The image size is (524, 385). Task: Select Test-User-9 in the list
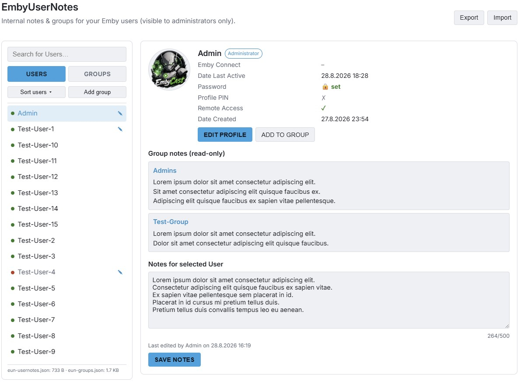[67, 352]
